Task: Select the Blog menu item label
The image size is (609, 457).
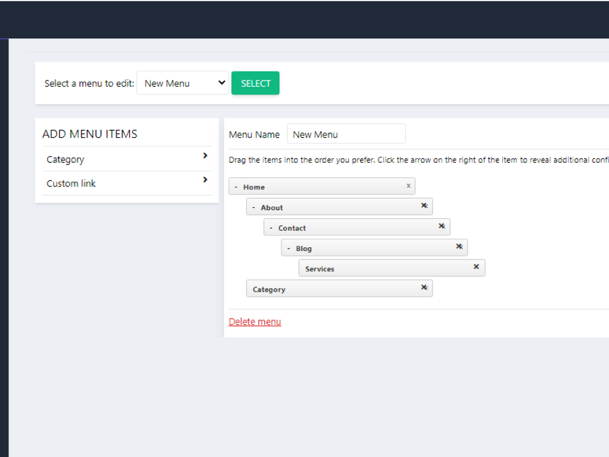Action: (304, 249)
